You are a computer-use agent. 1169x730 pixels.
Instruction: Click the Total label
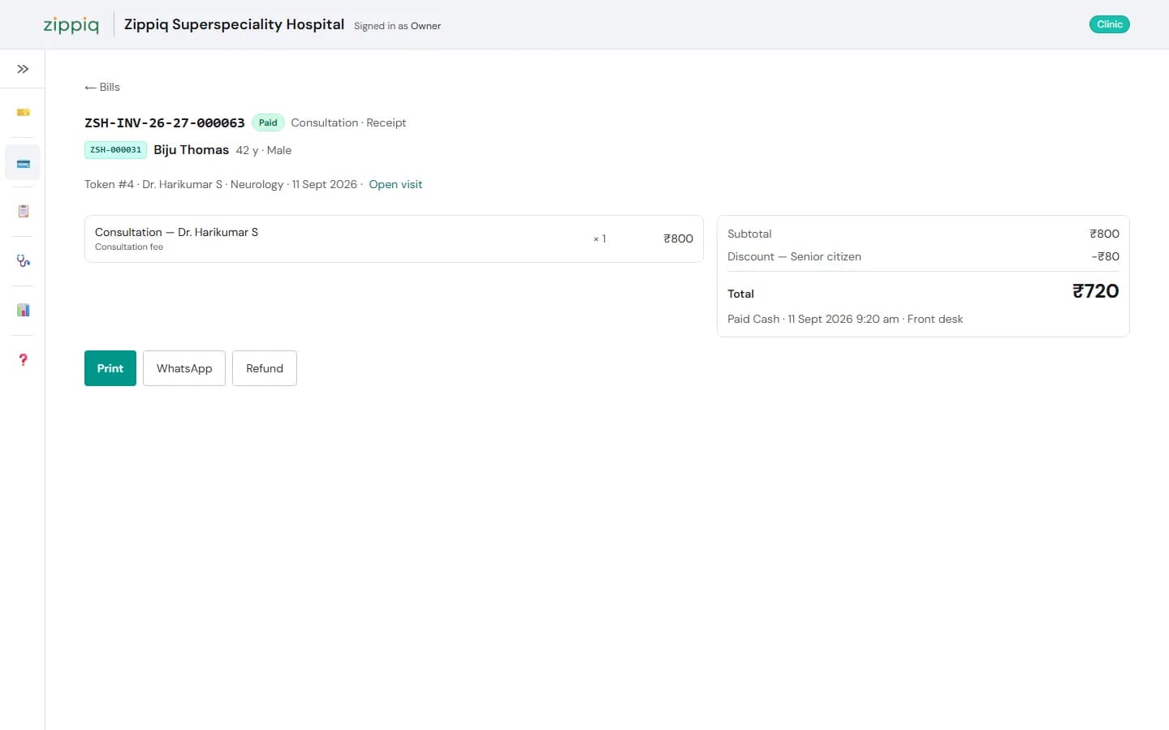coord(740,294)
